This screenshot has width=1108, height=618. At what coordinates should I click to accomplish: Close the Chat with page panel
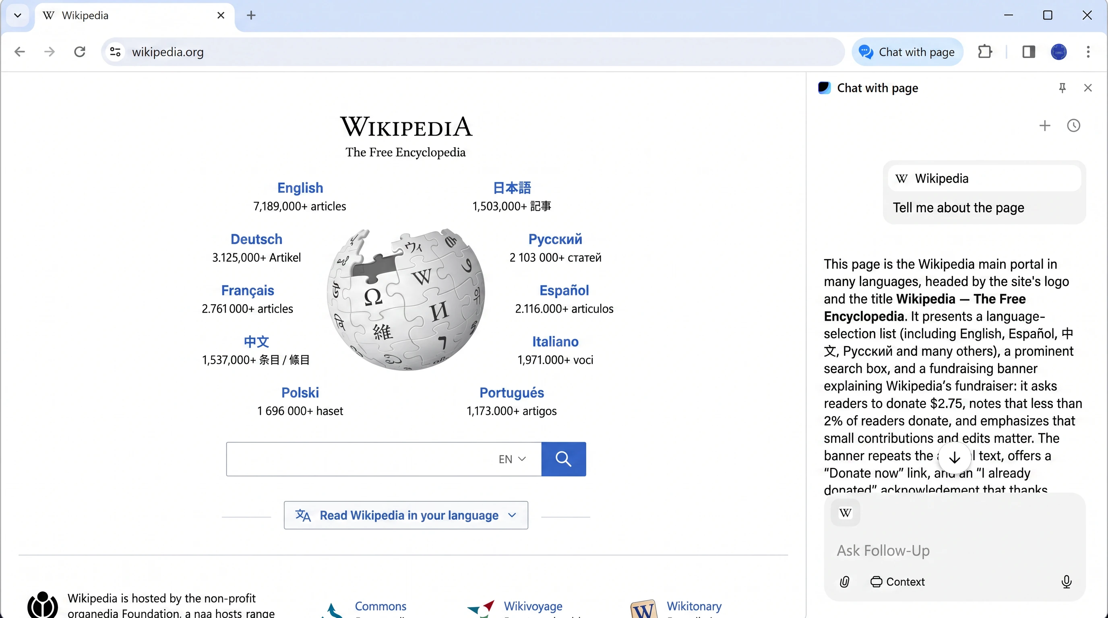pyautogui.click(x=1088, y=88)
